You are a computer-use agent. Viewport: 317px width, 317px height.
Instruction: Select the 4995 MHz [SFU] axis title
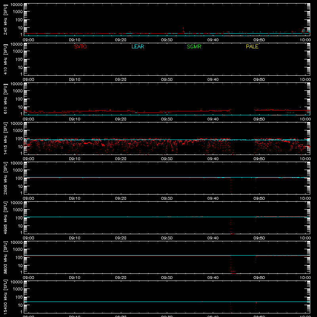[x=6, y=218]
